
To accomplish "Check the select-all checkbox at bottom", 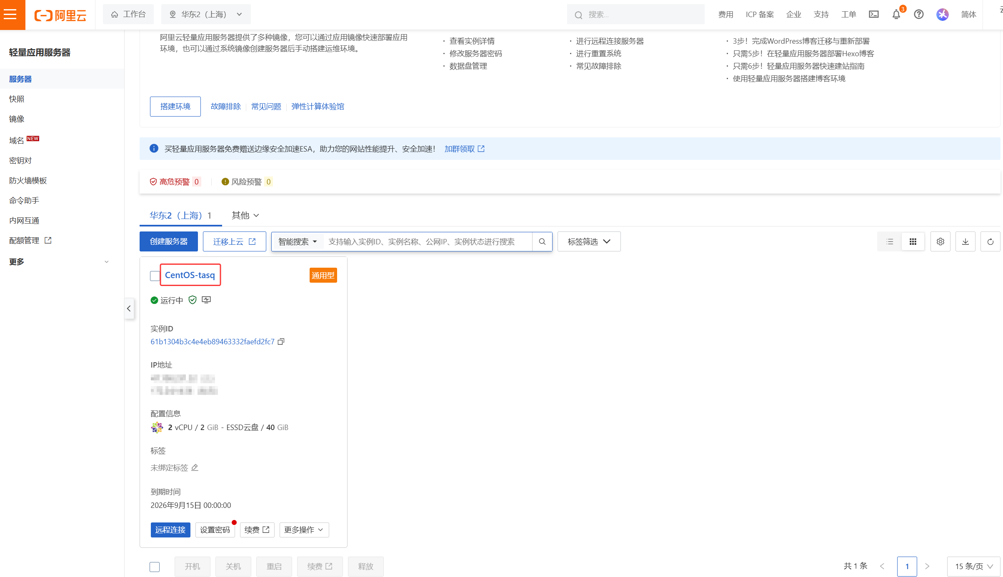I will (x=155, y=567).
